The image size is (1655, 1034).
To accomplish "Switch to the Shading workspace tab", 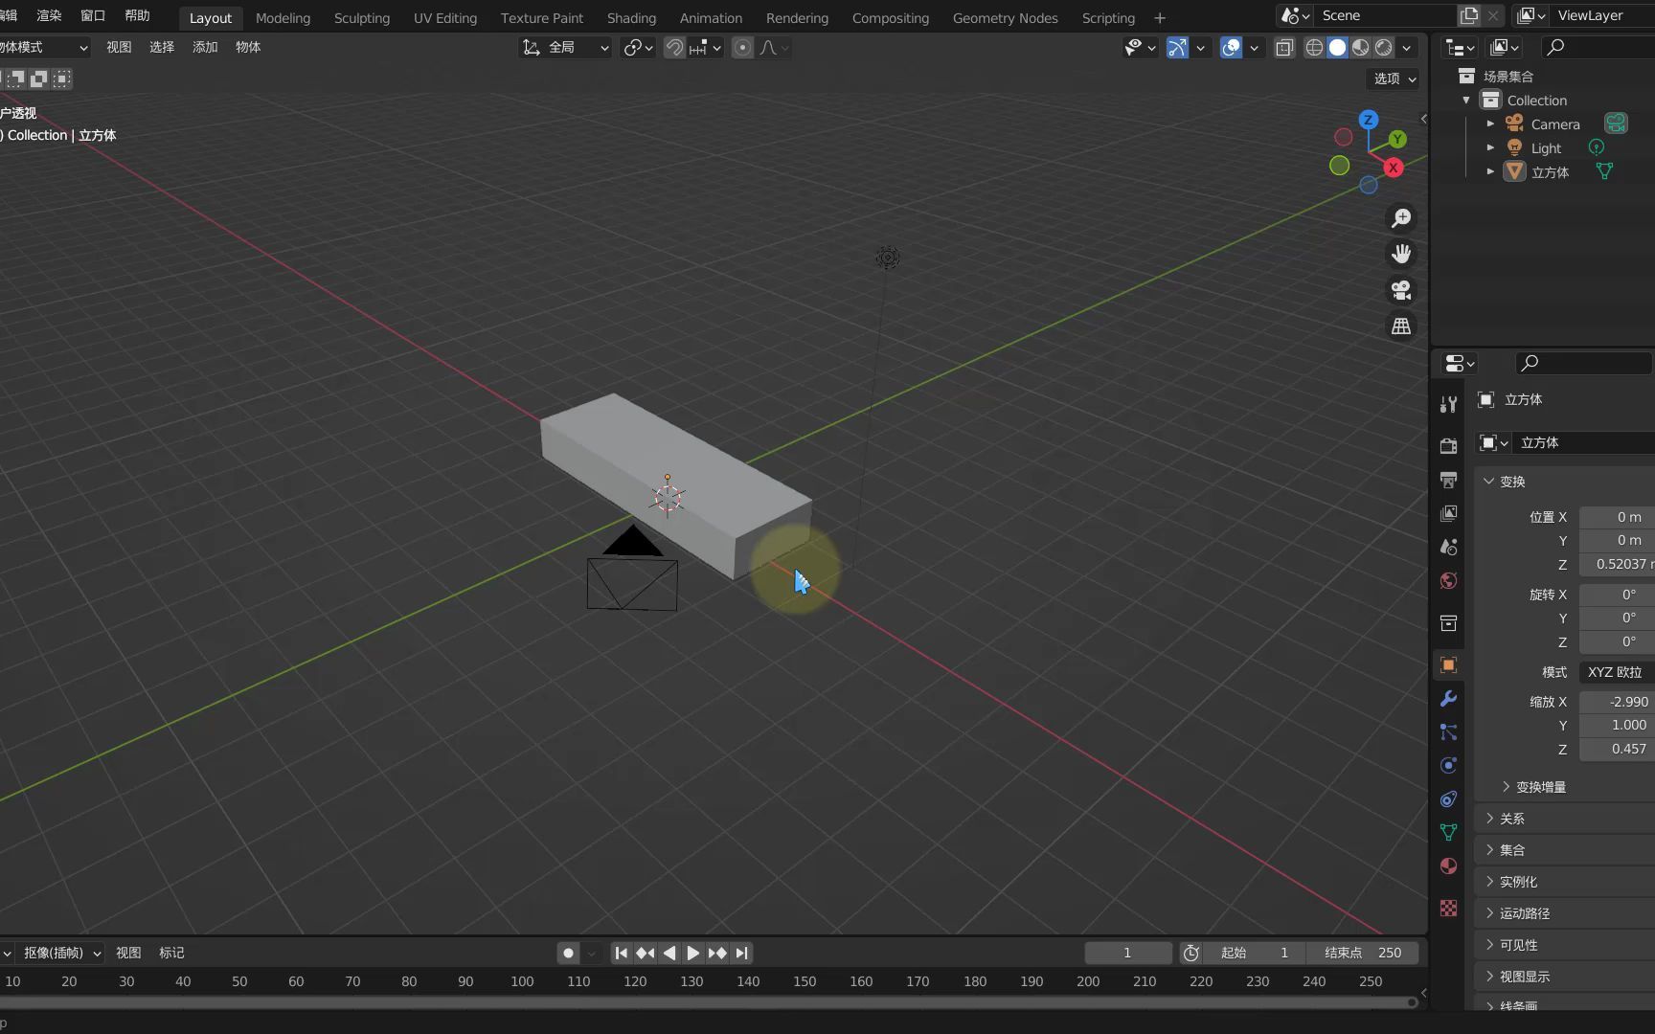I will [x=631, y=18].
